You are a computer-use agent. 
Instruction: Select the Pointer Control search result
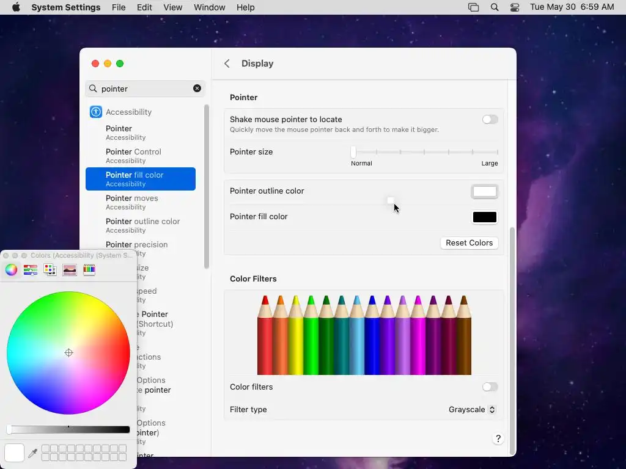(x=141, y=156)
